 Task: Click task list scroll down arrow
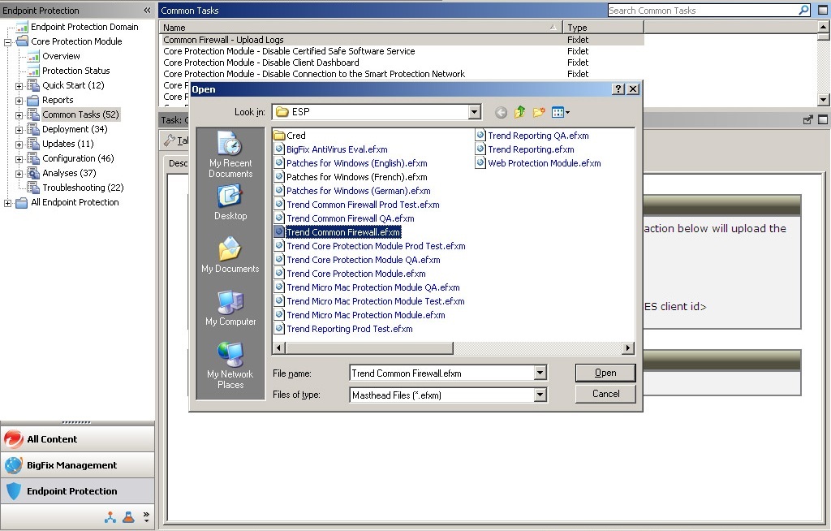(x=823, y=99)
